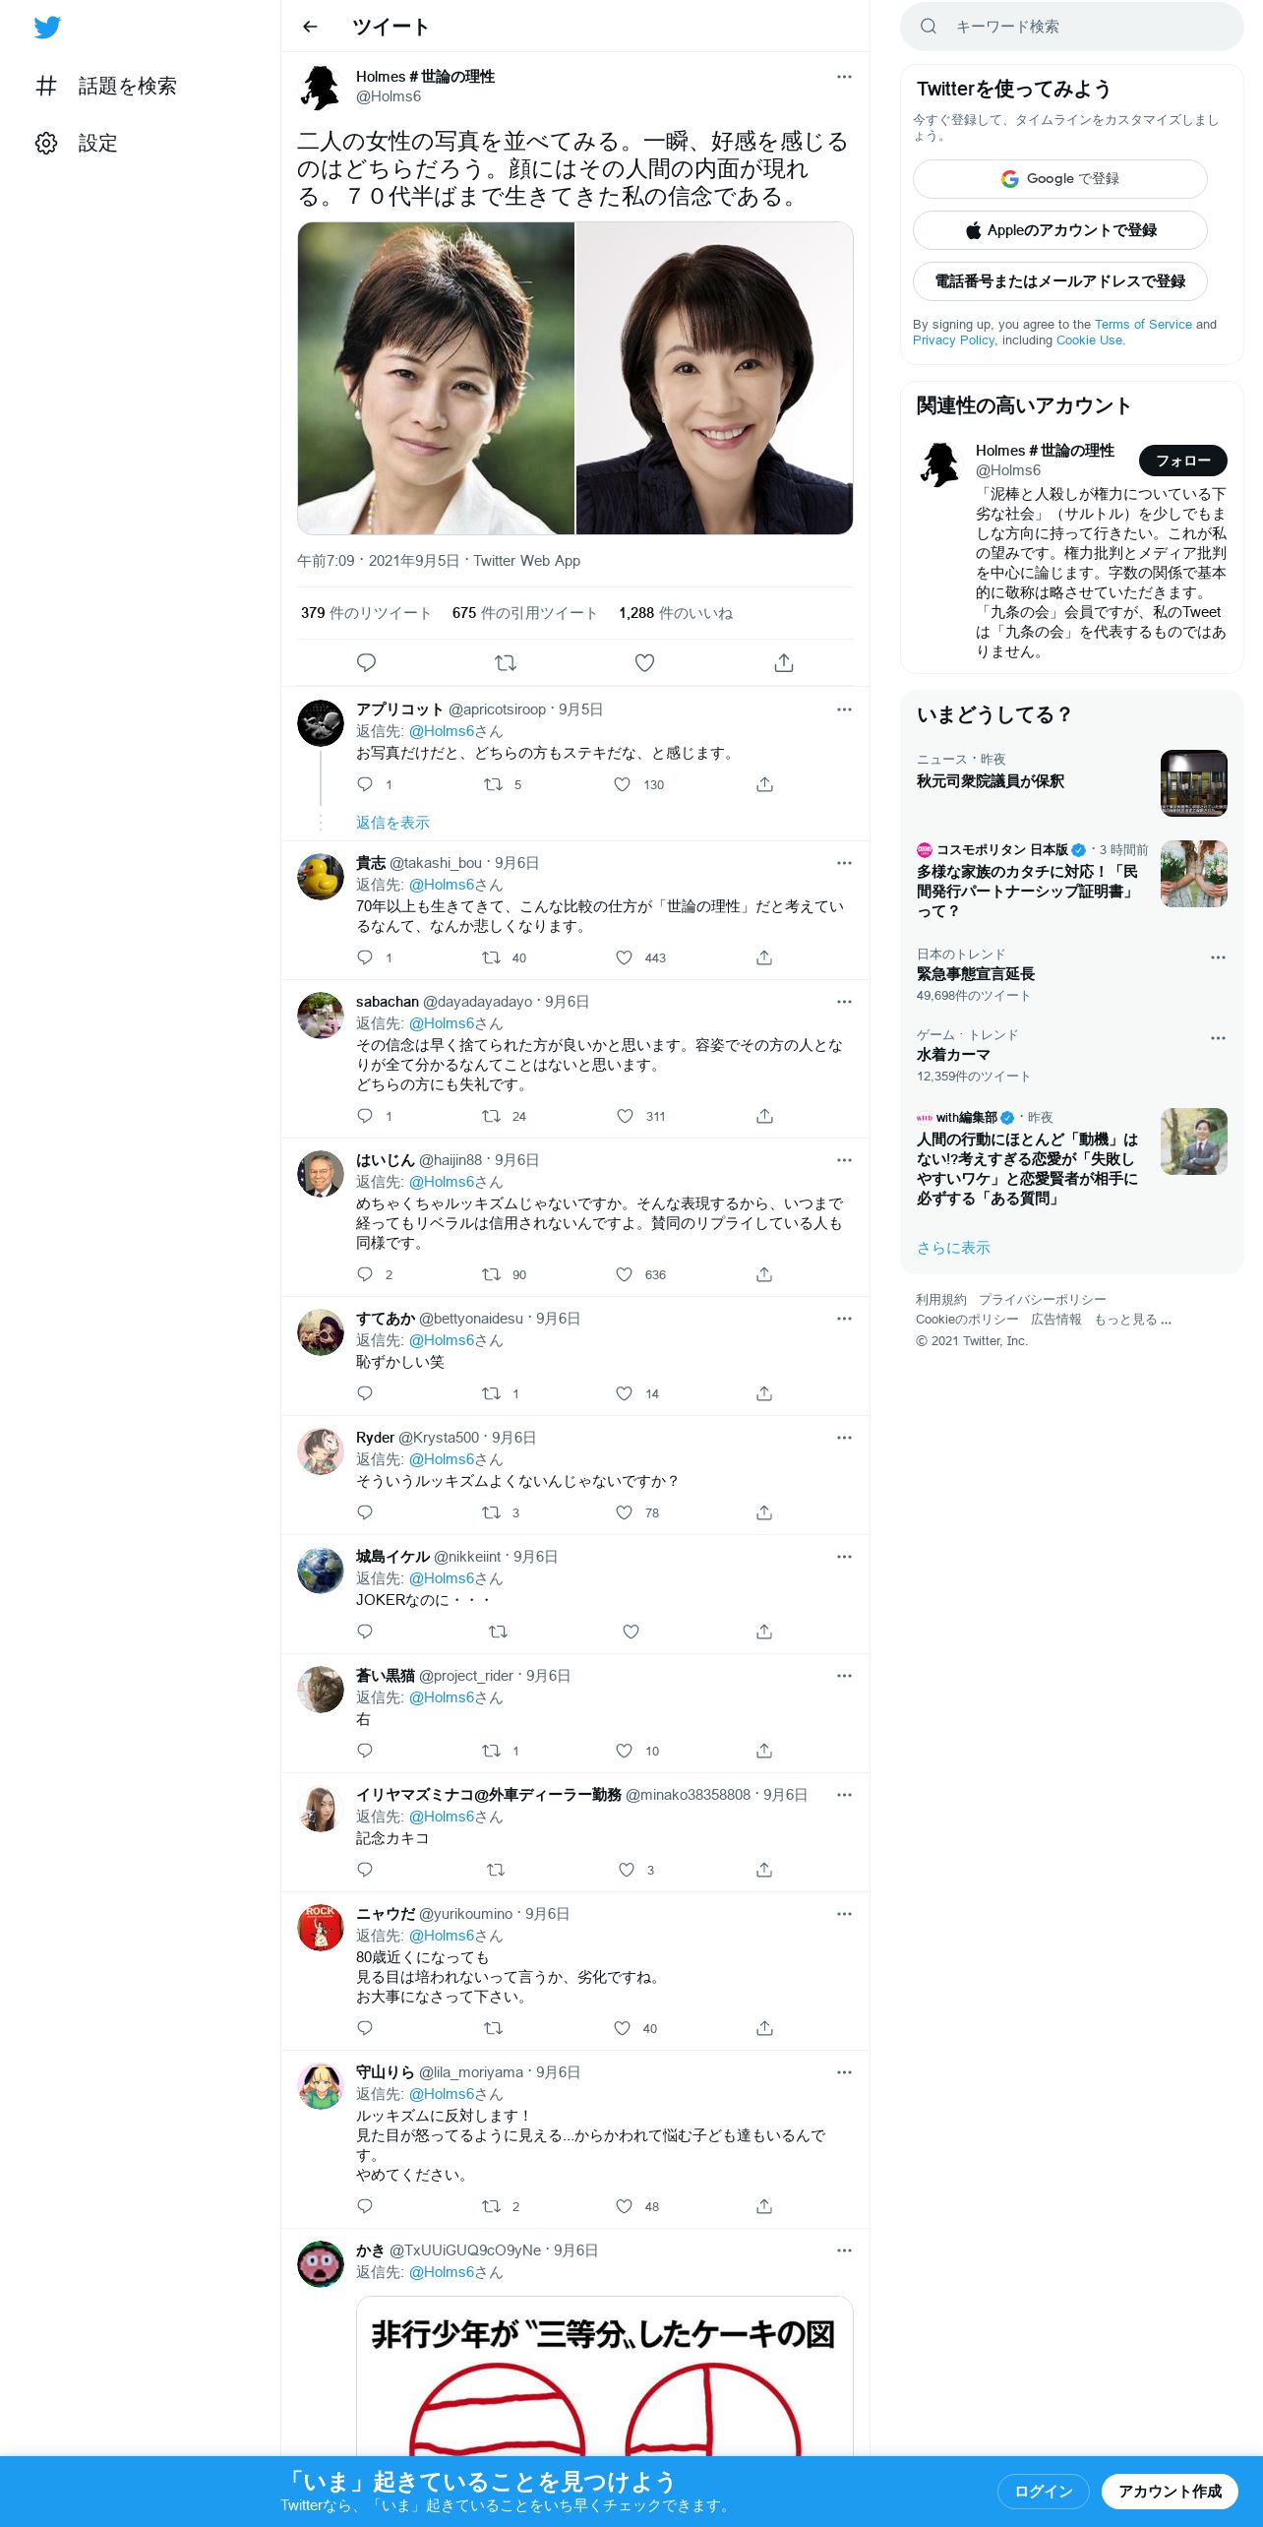
Task: Retweet the main tweet by Holmes
Action: 506,662
